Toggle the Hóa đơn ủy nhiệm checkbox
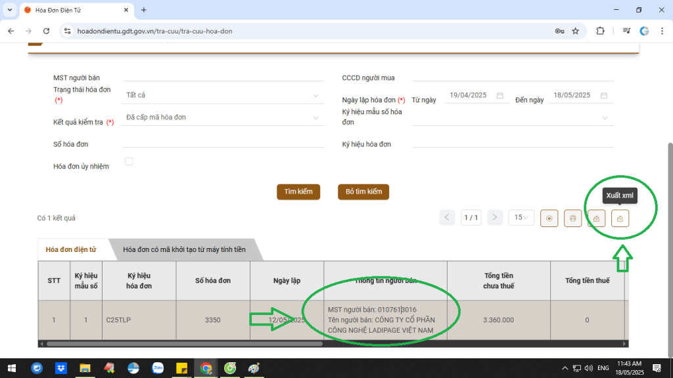673x378 pixels. (x=129, y=161)
